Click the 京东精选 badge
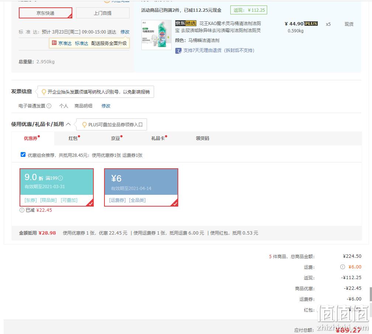 click(186, 23)
